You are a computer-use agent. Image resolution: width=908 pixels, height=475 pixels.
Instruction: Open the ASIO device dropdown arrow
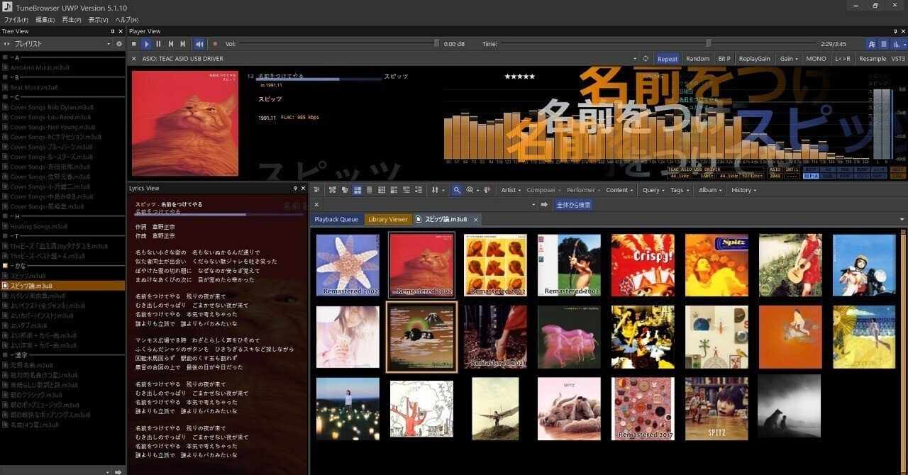(636, 59)
